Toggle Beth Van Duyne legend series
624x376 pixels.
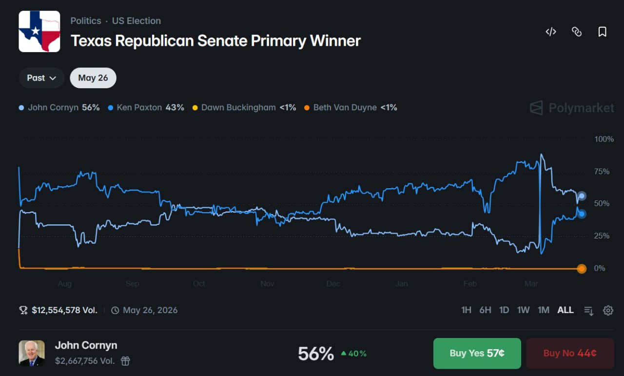pyautogui.click(x=350, y=107)
